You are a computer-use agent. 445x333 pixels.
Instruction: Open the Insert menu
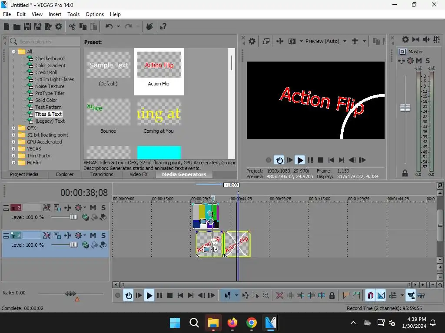click(55, 14)
